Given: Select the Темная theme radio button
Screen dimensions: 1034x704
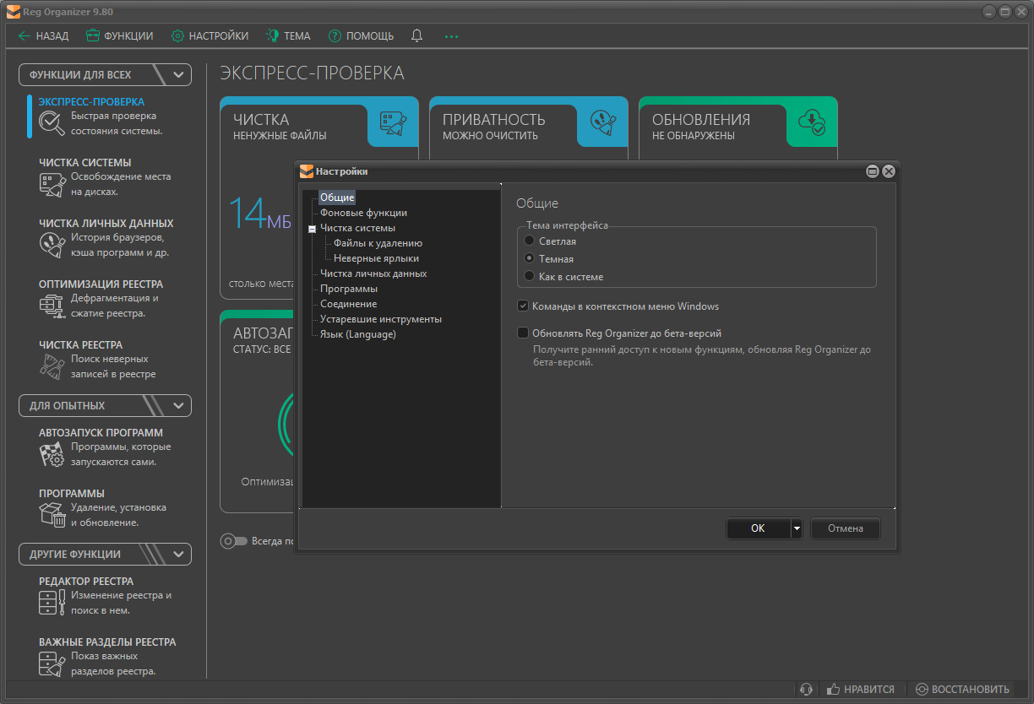Looking at the screenshot, I should 530,259.
